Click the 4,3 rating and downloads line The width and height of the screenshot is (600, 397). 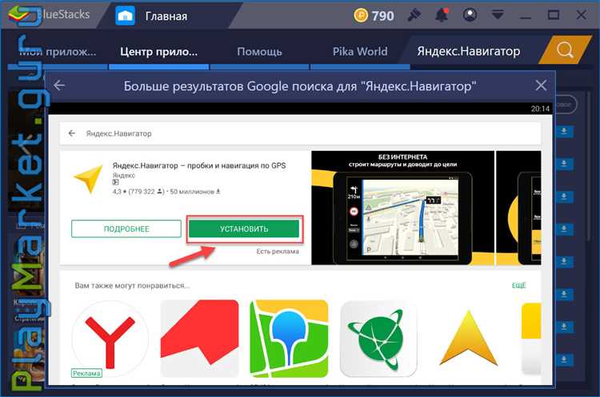(x=166, y=192)
